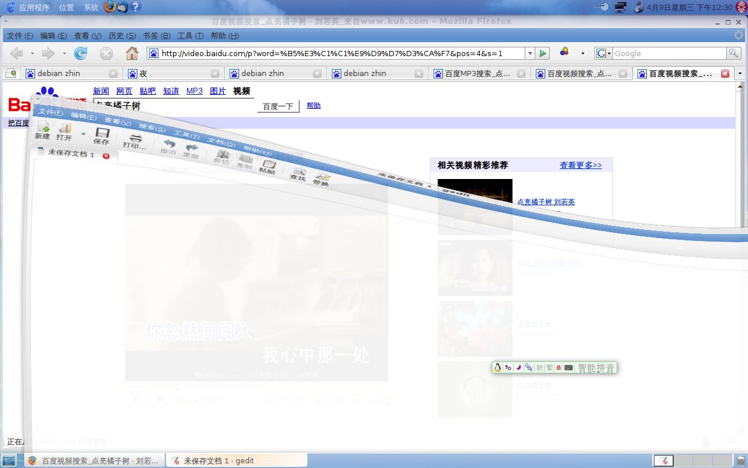Expand the URL bar history dropdown
Image resolution: width=748 pixels, height=468 pixels.
pos(529,53)
